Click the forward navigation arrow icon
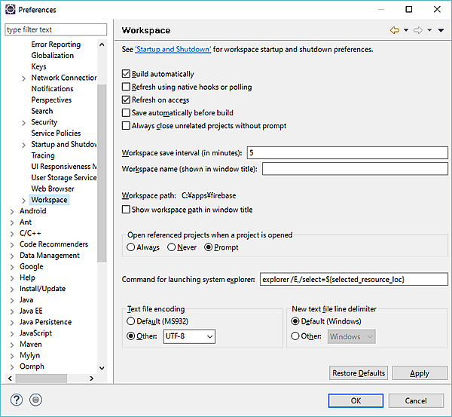 click(417, 30)
